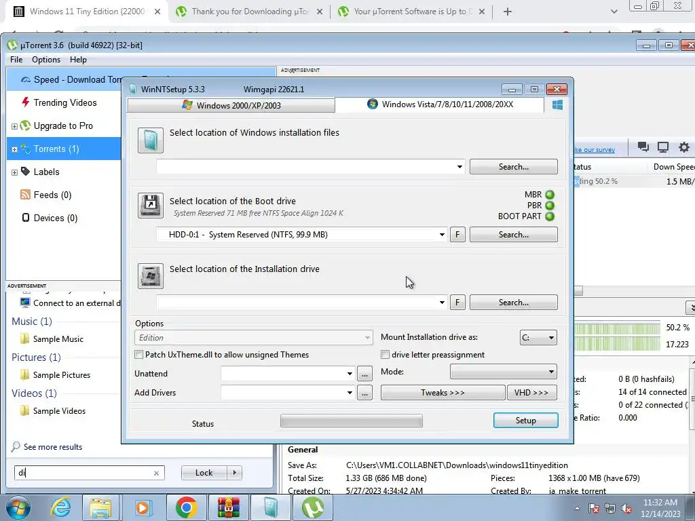The image size is (695, 521).
Task: Enable drive letter preassignment checkbox
Action: pos(386,354)
